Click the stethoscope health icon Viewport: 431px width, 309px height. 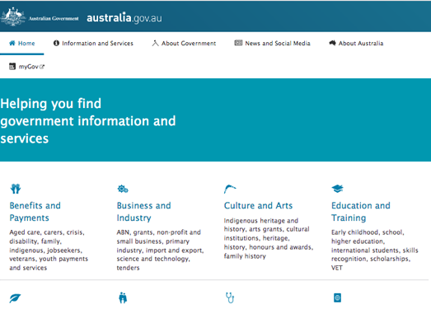coord(230,297)
